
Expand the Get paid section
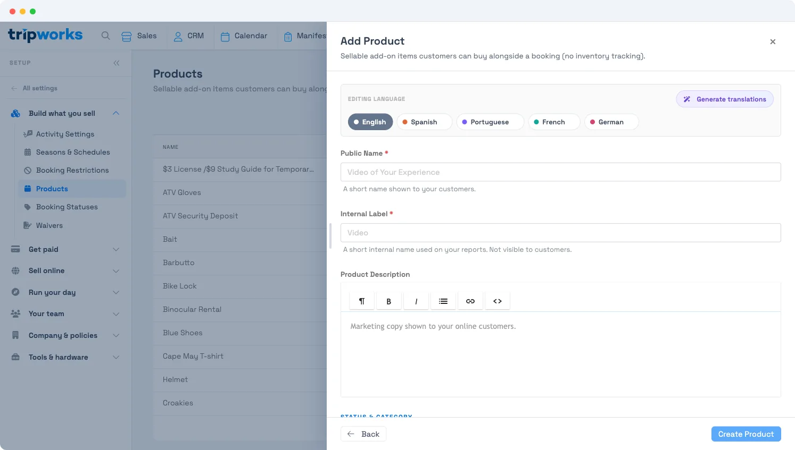(x=65, y=249)
